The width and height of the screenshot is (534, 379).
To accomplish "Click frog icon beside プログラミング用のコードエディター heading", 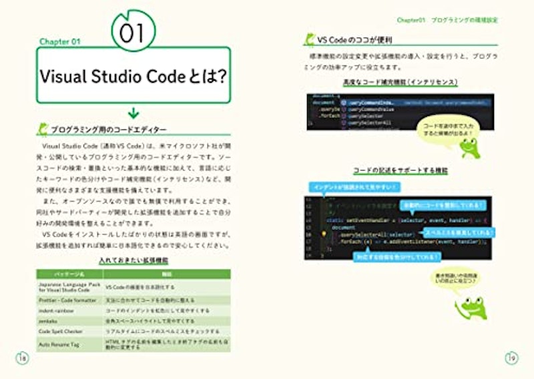I will (43, 129).
